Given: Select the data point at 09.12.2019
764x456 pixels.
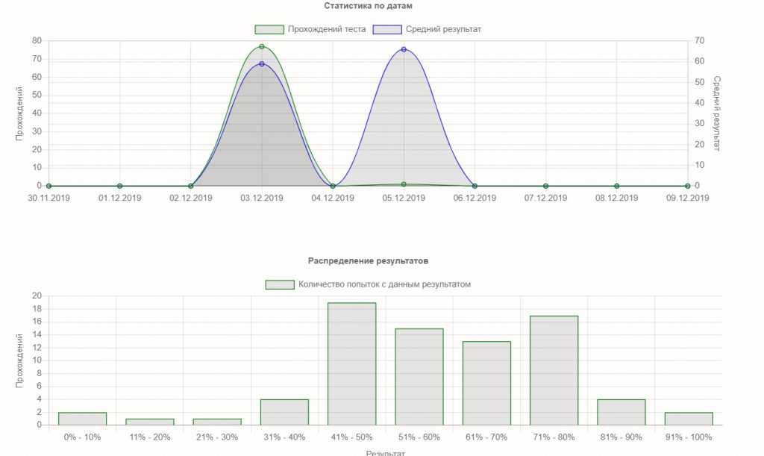Looking at the screenshot, I should (x=687, y=186).
